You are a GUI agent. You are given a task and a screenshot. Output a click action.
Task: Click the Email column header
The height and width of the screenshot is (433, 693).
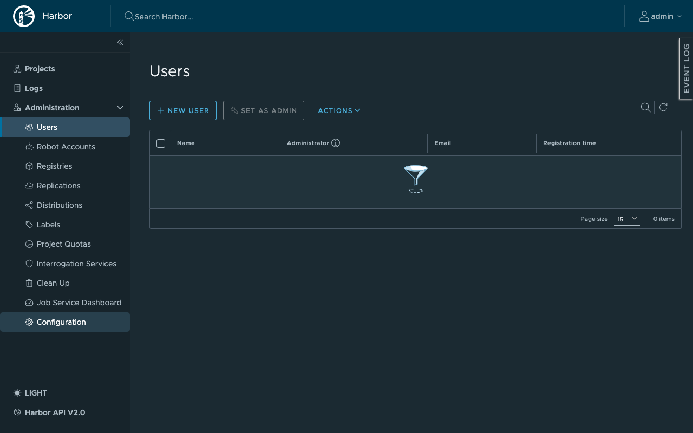coord(442,143)
